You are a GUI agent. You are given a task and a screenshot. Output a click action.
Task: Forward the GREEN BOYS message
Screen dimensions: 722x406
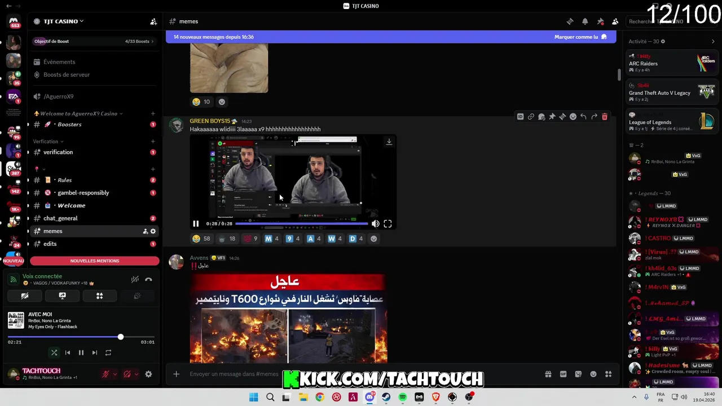pyautogui.click(x=594, y=117)
